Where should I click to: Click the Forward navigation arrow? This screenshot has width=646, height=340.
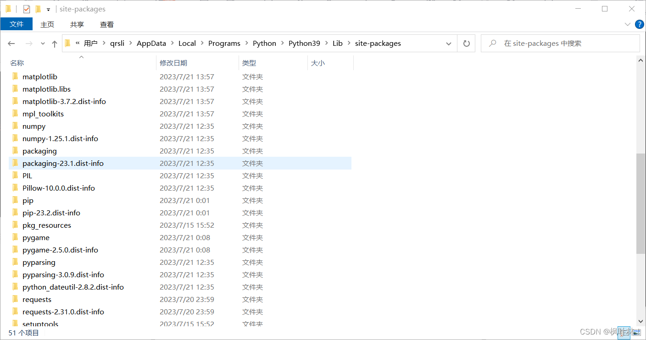[x=29, y=44]
